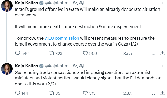This screenshot has width=167, height=98.
Task: Share the second tweet (2/2)
Action: coord(163,93)
